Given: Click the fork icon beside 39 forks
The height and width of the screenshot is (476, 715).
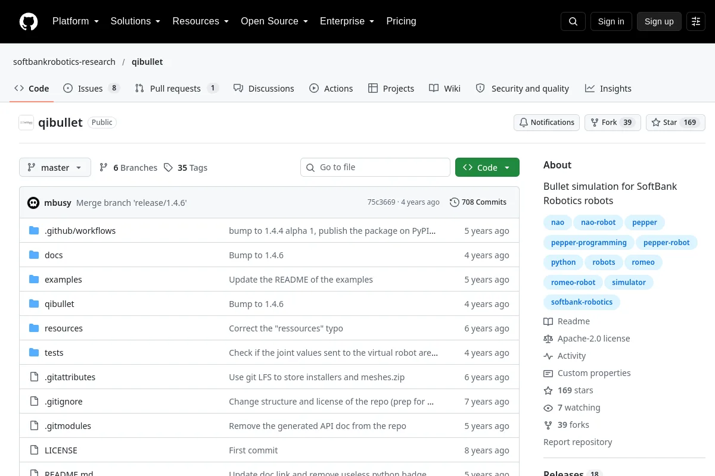Looking at the screenshot, I should click(548, 425).
